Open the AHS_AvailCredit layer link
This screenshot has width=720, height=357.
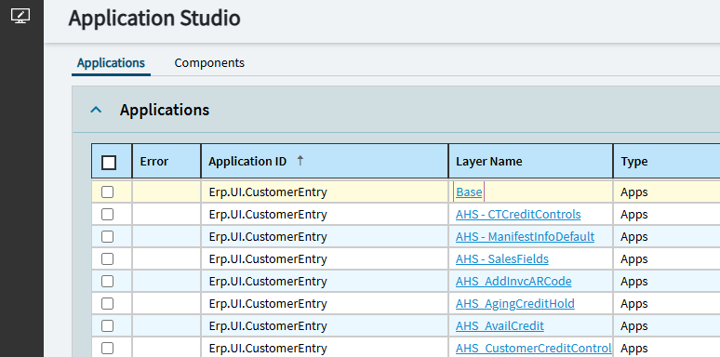click(x=500, y=325)
